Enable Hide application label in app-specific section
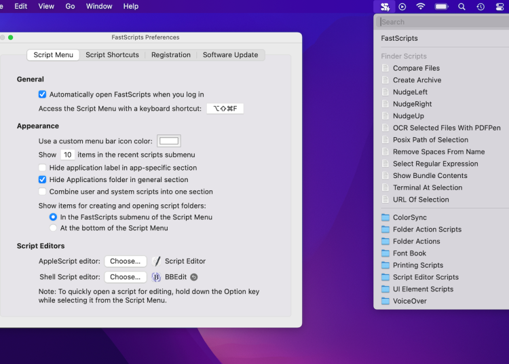The image size is (509, 364). pos(43,168)
